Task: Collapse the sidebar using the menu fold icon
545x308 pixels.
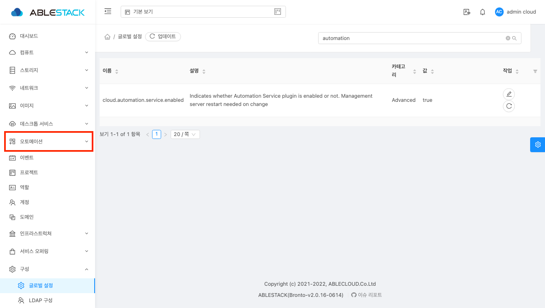Action: coord(108,12)
